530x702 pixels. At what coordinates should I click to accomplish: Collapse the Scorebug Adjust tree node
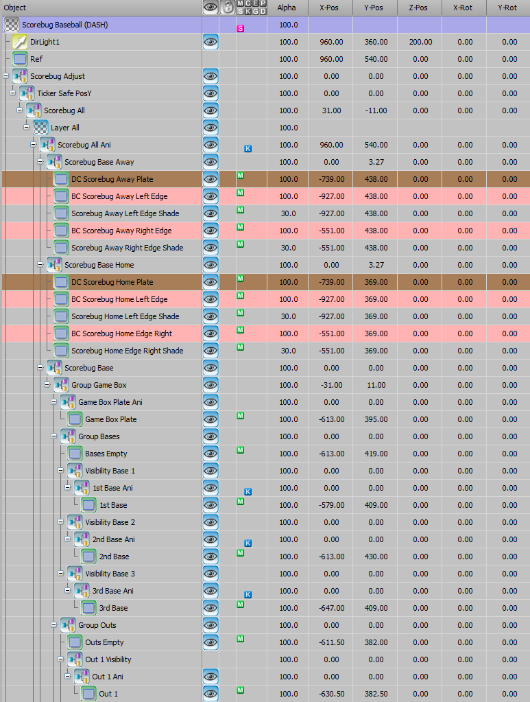(5, 76)
